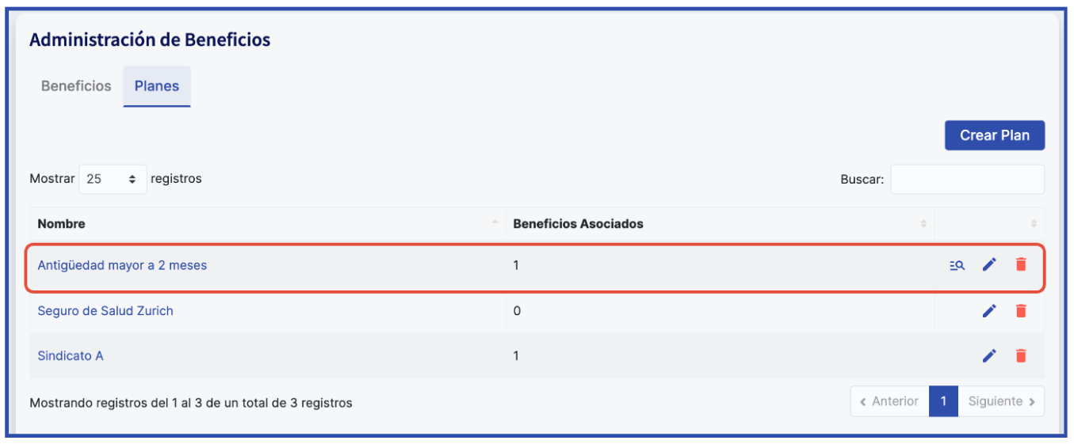Select page 1 in pagination
The height and width of the screenshot is (444, 1074).
pos(943,401)
